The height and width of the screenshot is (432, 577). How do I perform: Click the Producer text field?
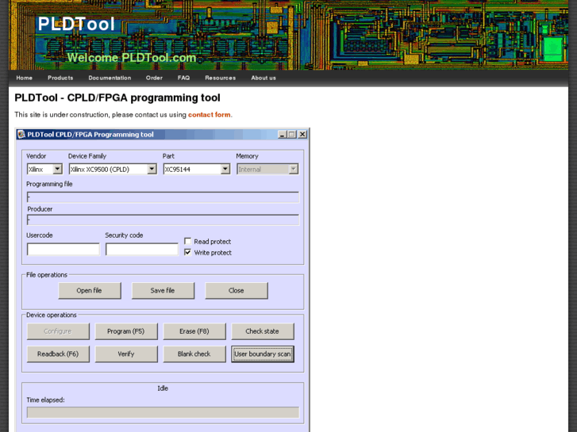click(163, 220)
